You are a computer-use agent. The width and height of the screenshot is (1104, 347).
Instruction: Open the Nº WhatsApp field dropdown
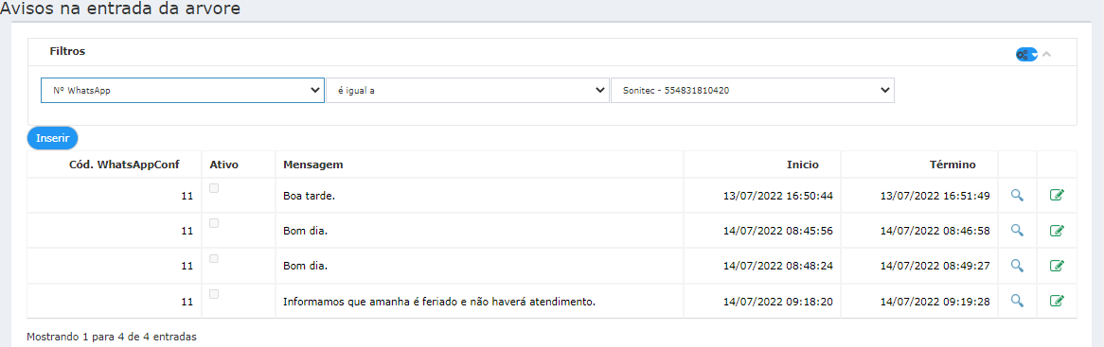(x=183, y=90)
